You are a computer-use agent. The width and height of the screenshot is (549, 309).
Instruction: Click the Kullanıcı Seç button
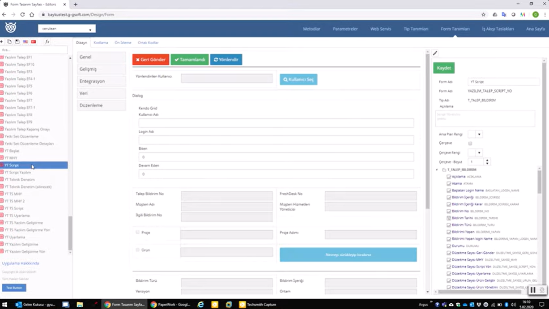pyautogui.click(x=298, y=80)
